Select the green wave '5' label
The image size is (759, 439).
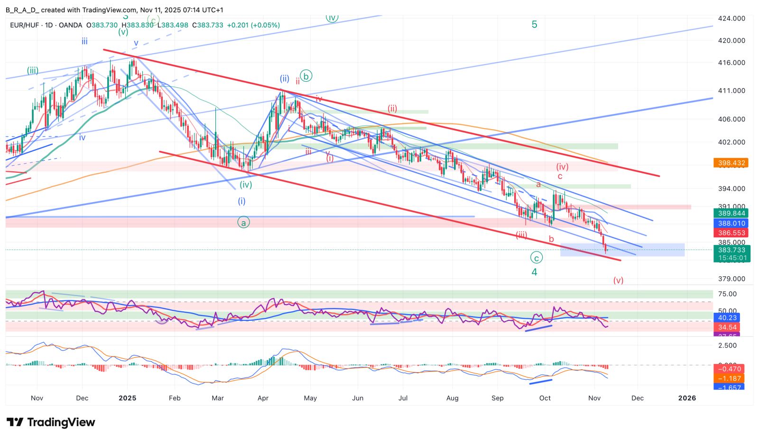coord(534,25)
